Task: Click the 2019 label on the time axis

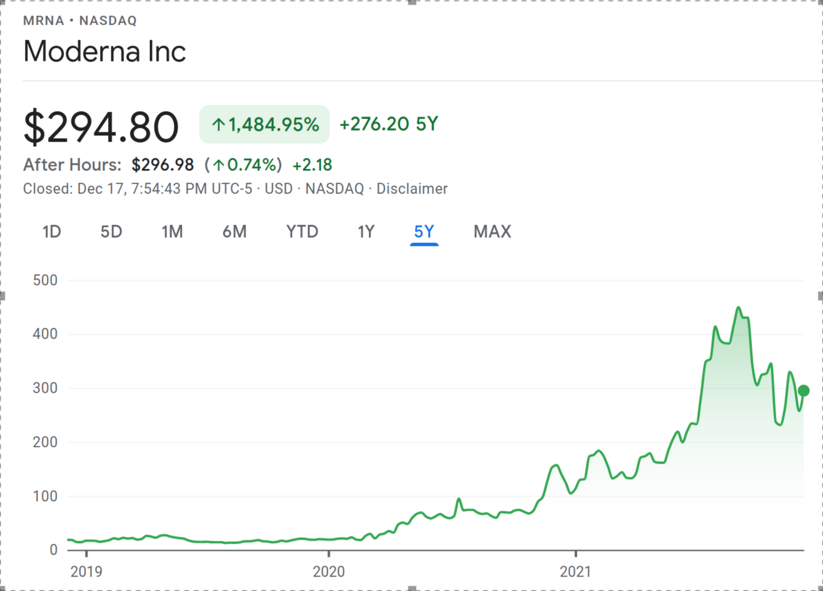Action: [x=86, y=571]
